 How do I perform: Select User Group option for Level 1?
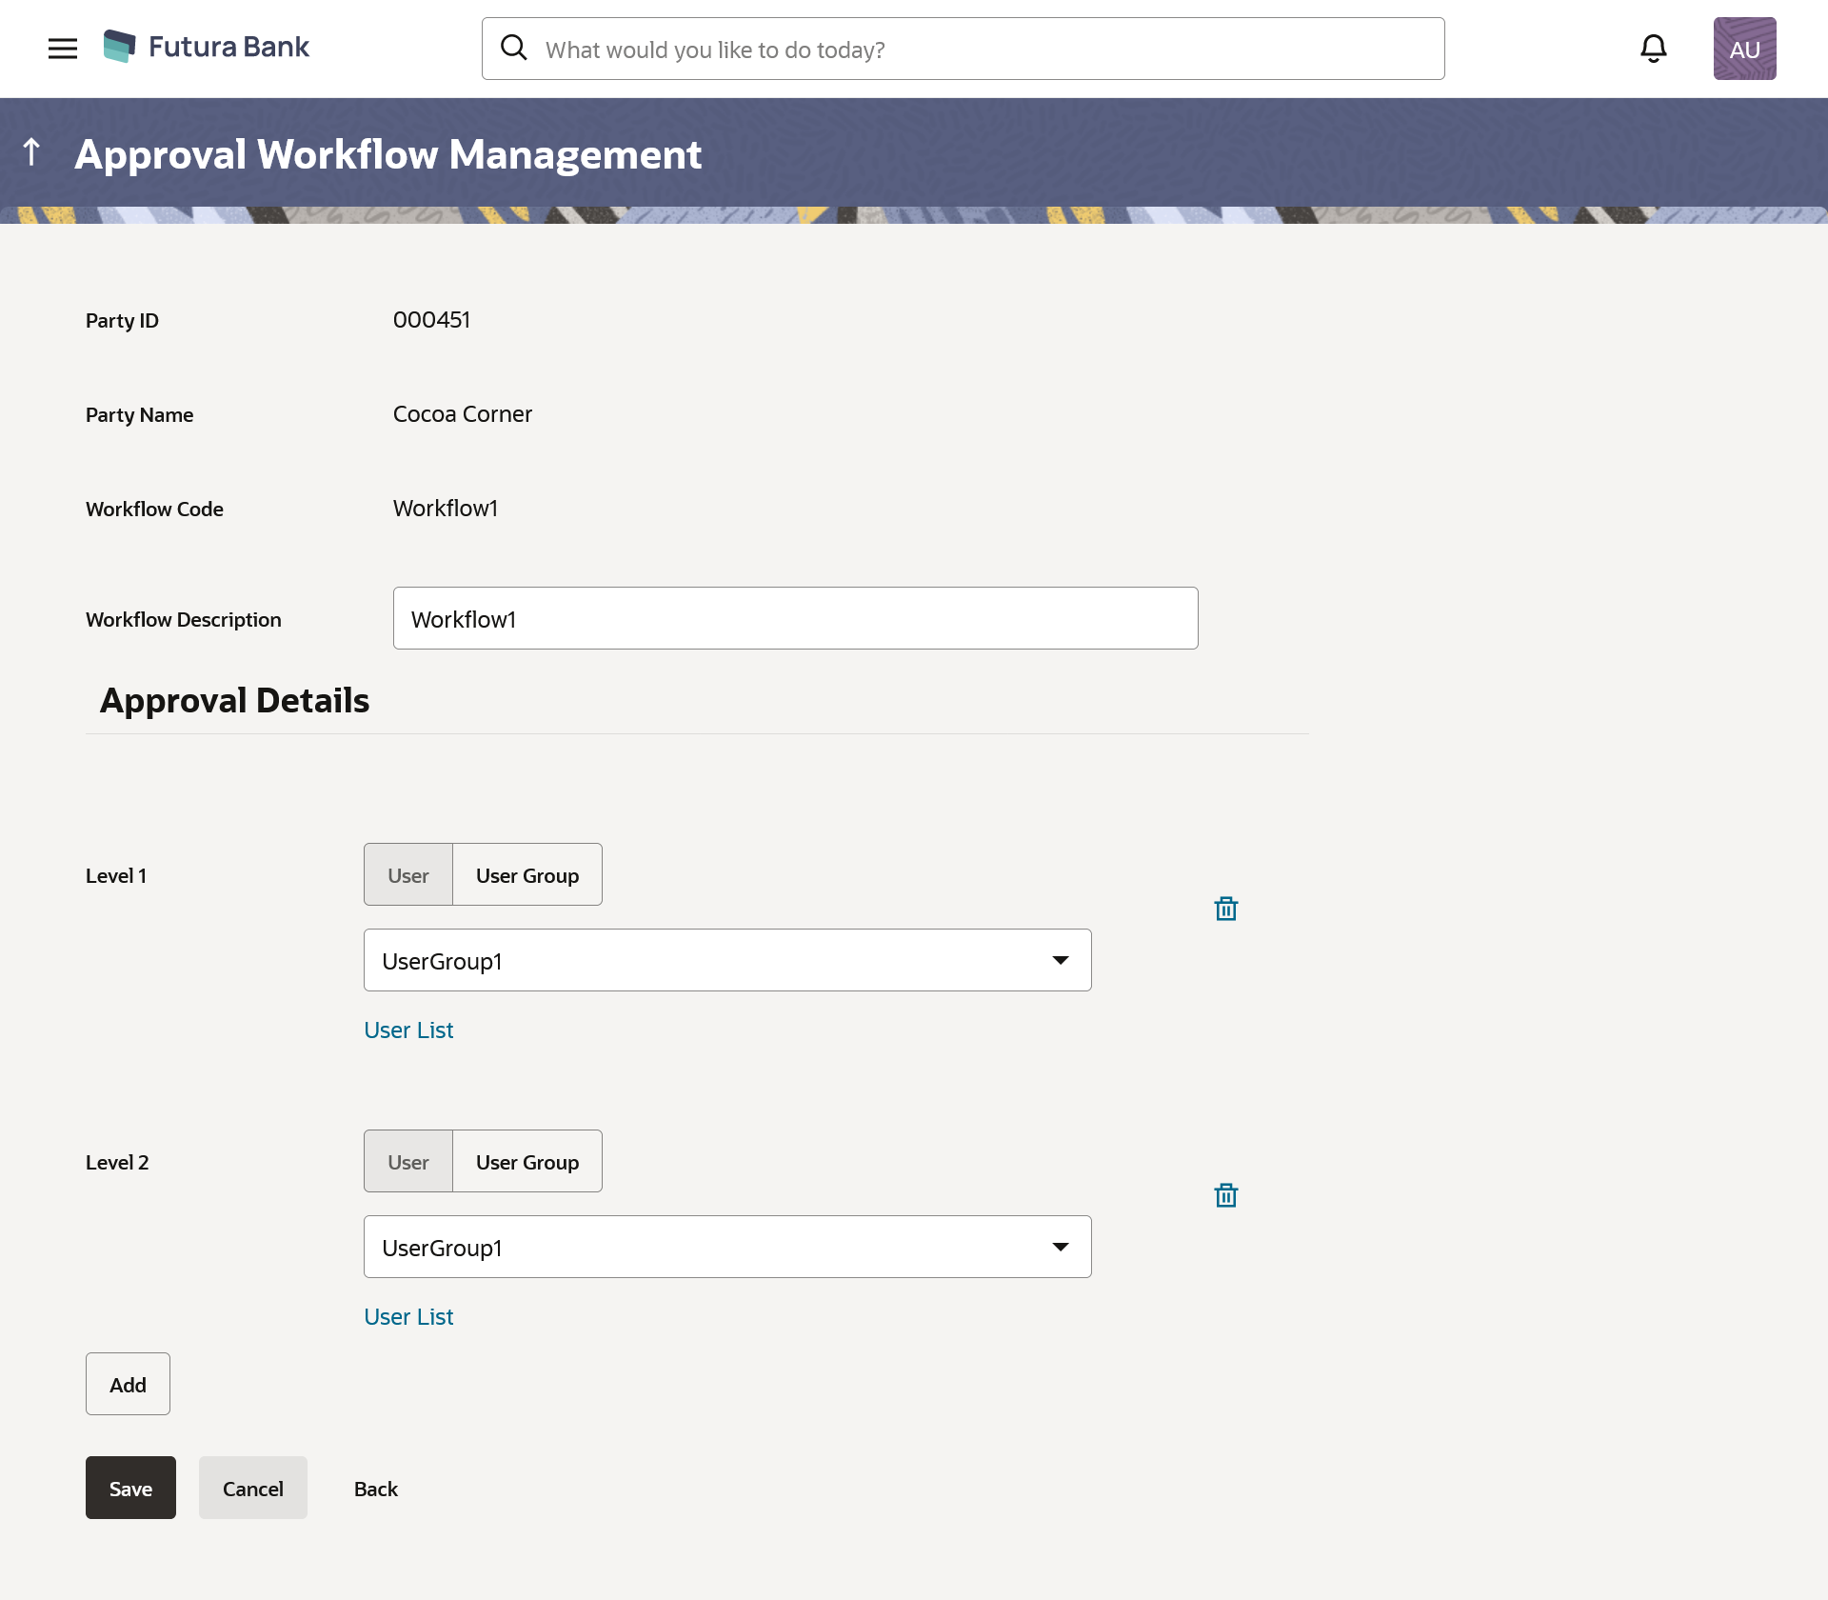click(x=527, y=875)
